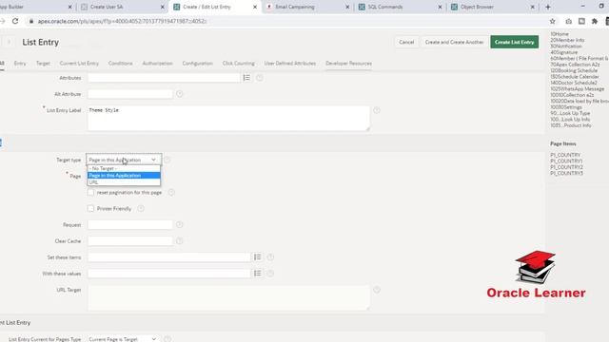Choose Page in this Application option
Screen dimensions: 609x342
[x=124, y=175]
